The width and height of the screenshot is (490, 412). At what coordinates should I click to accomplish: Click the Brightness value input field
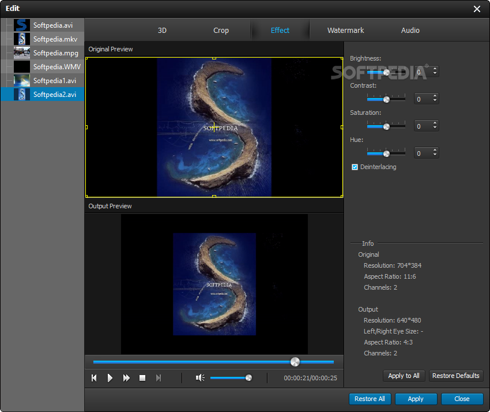(x=421, y=72)
